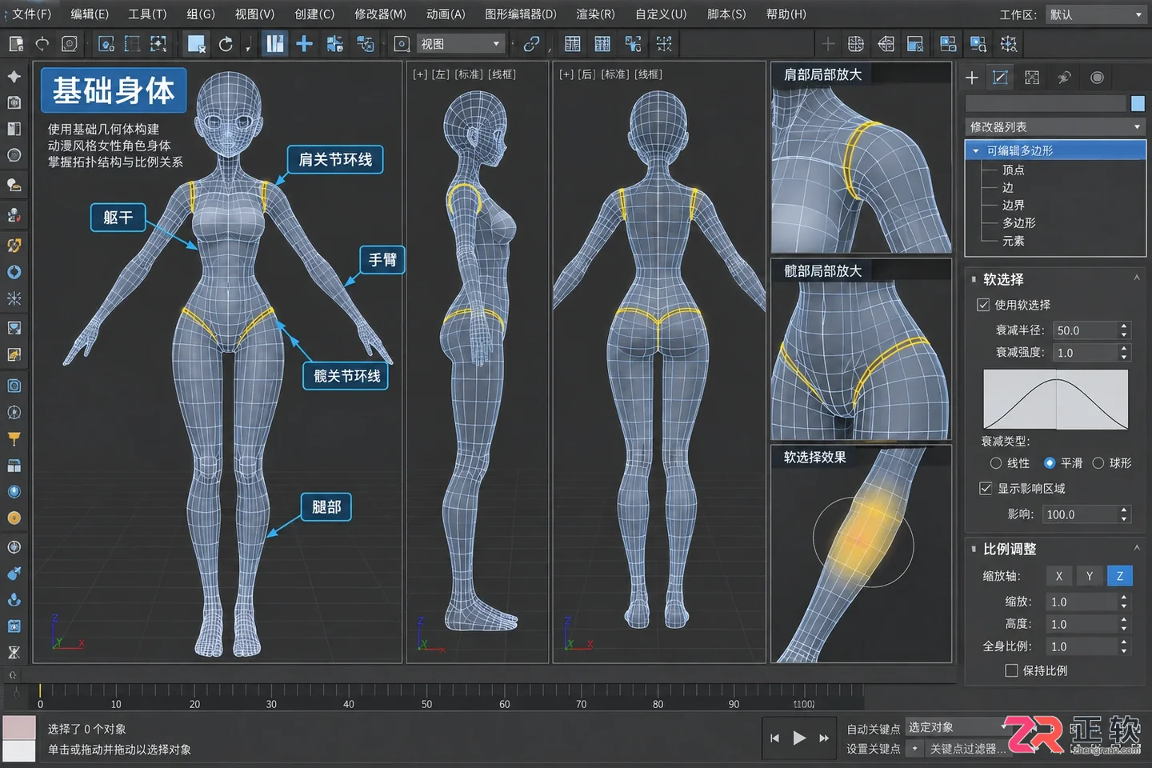
Task: Click the blue object color swatch
Action: [x=1138, y=103]
